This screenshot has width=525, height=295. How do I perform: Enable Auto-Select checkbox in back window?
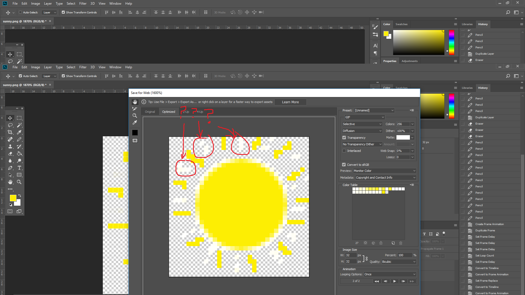click(21, 12)
